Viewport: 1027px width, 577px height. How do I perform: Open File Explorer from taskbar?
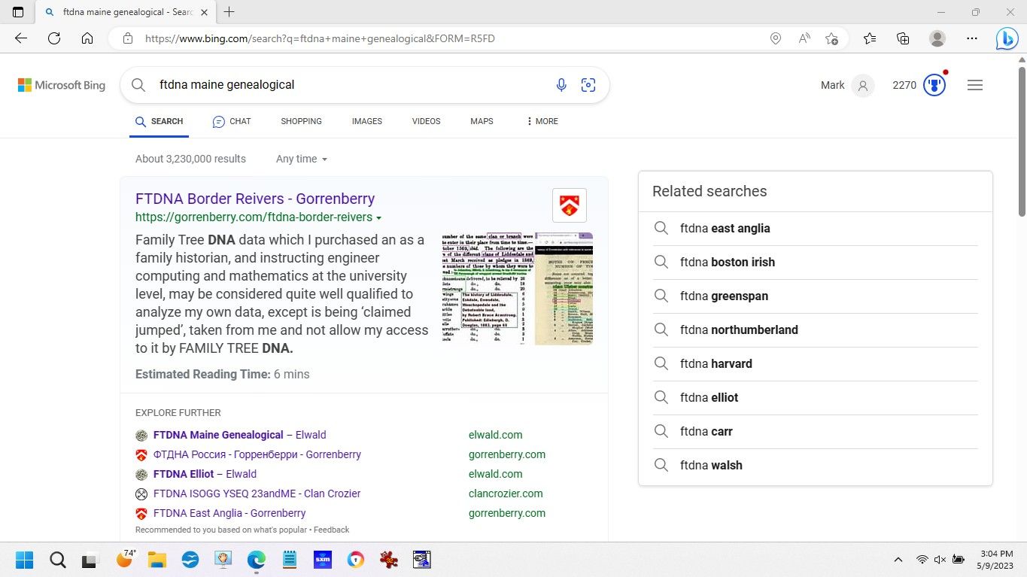[x=156, y=560]
